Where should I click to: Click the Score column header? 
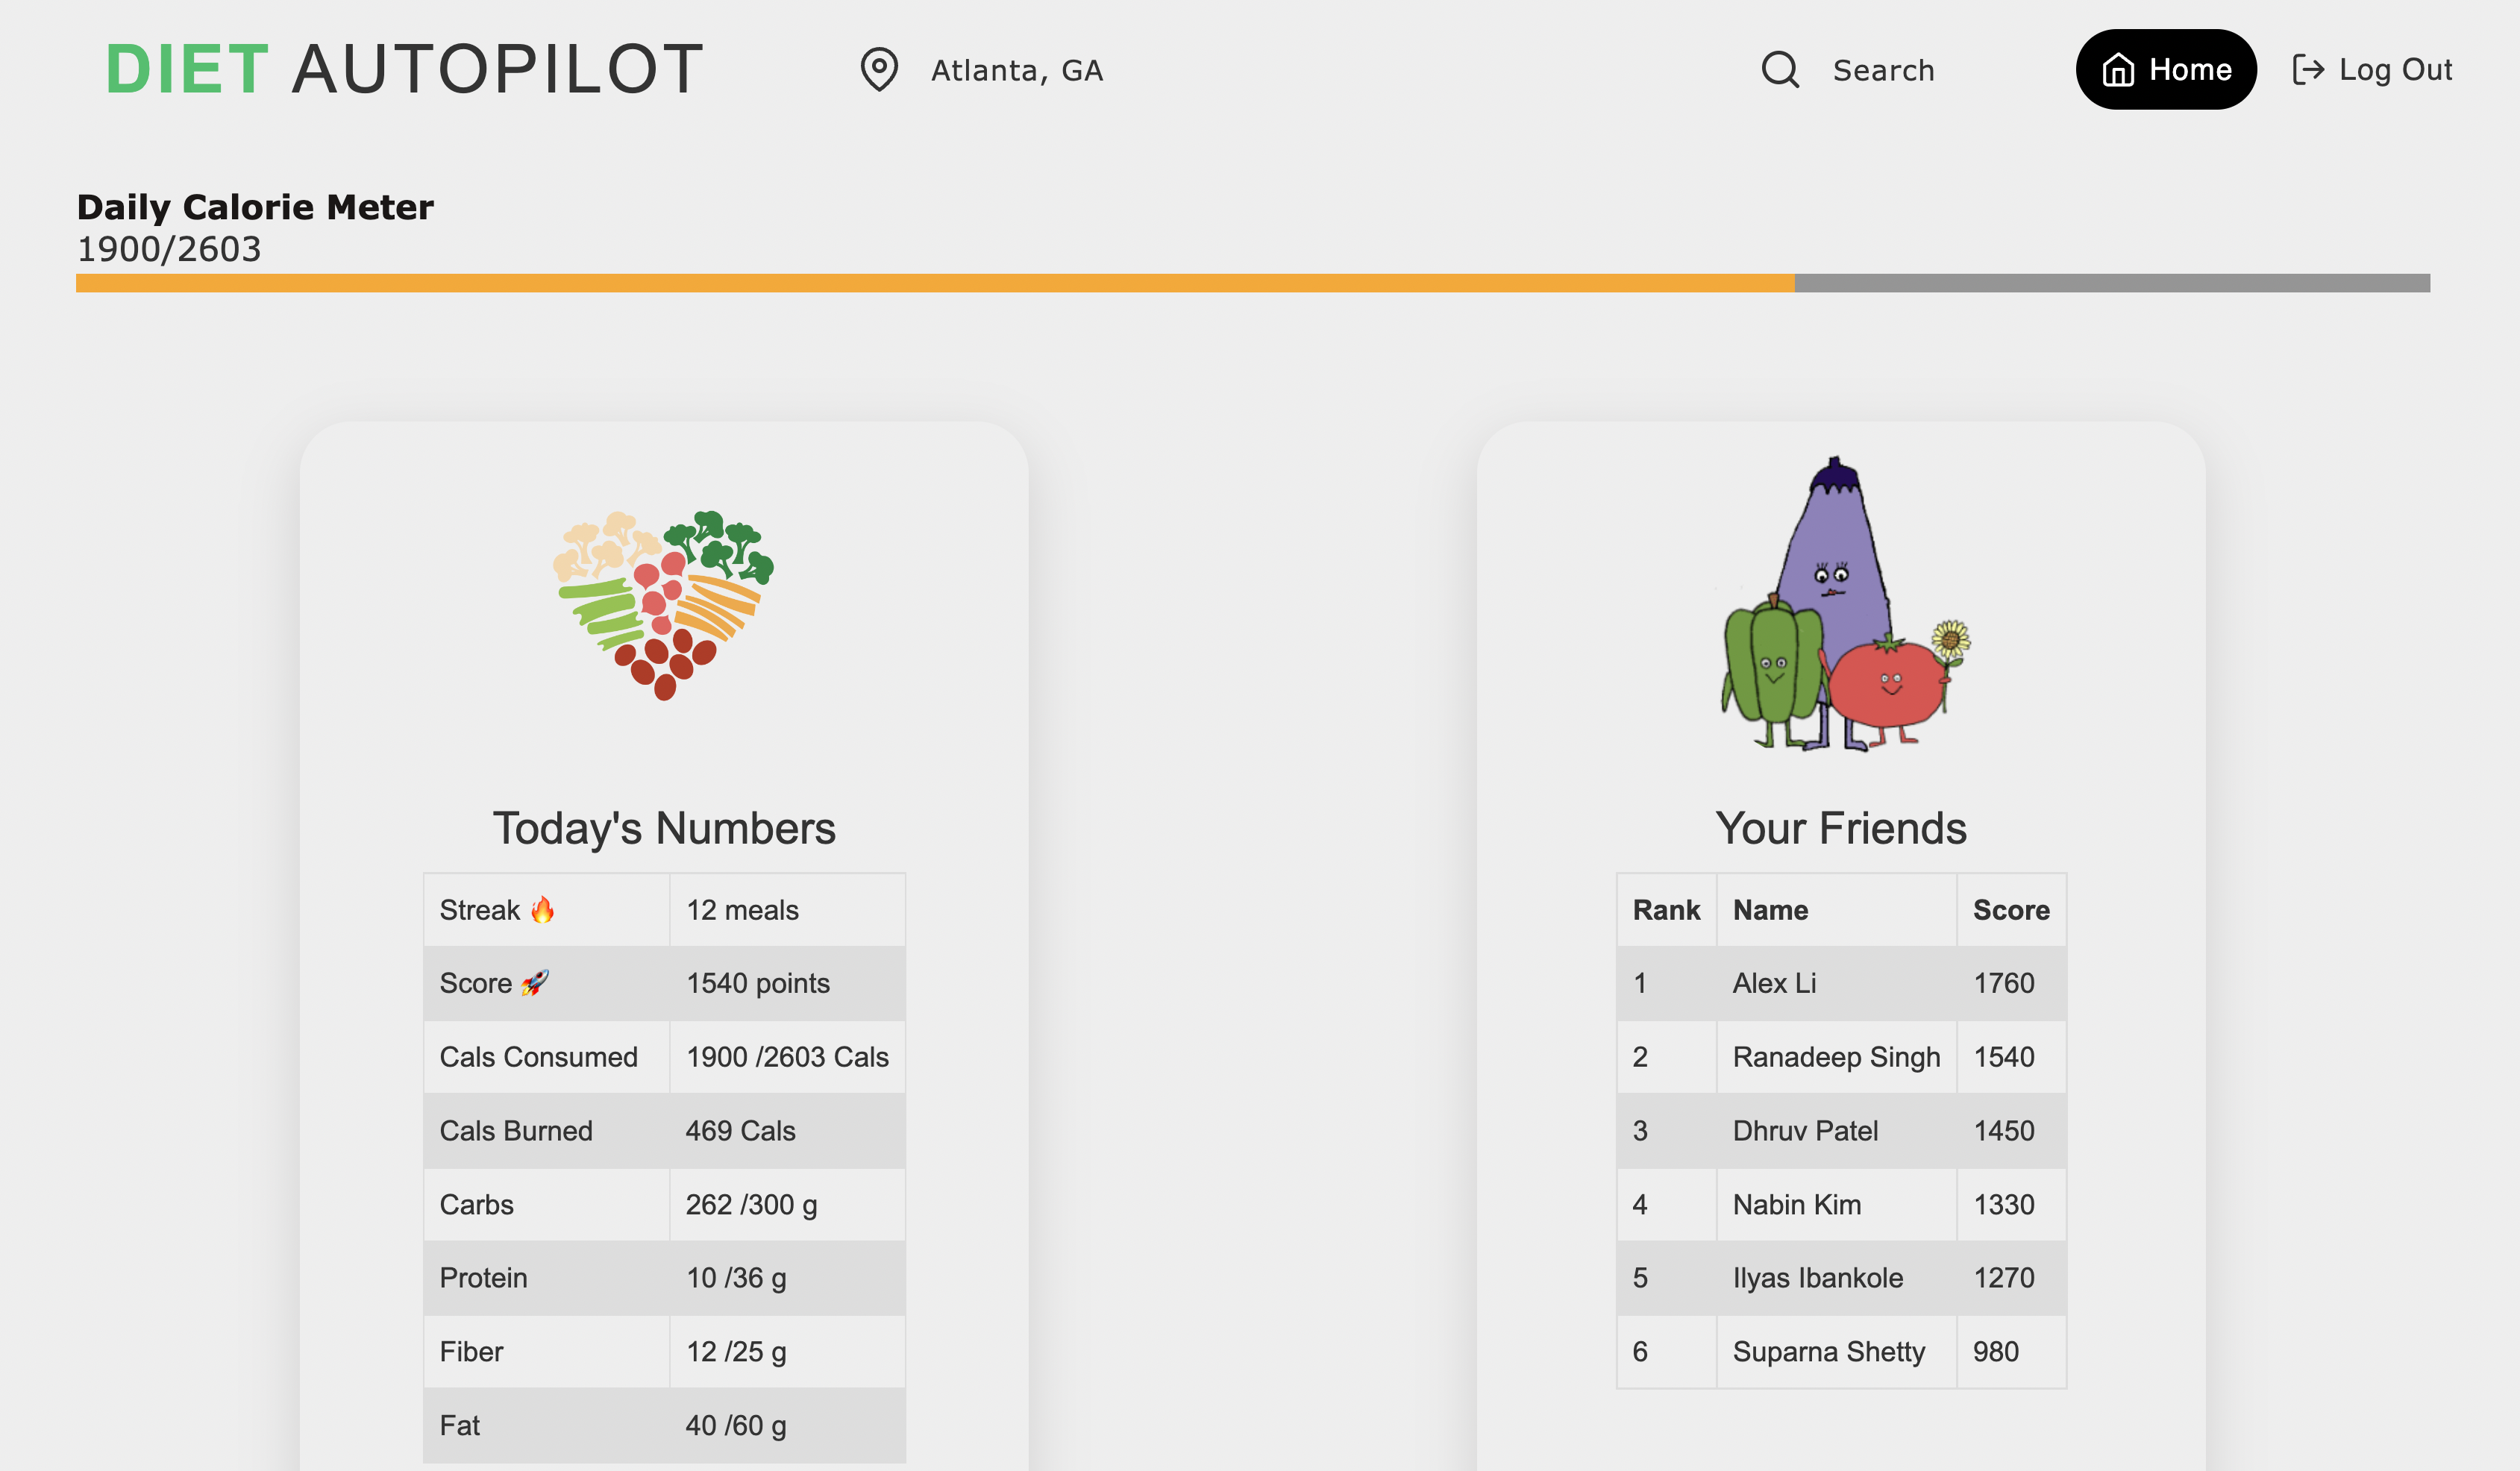[2011, 910]
